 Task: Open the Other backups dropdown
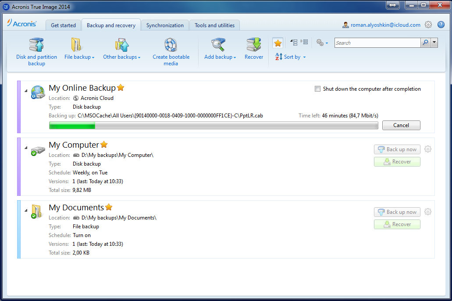[121, 49]
